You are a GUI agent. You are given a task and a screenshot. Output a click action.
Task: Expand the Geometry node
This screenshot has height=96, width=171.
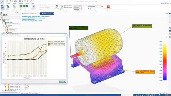click(x=3, y=25)
